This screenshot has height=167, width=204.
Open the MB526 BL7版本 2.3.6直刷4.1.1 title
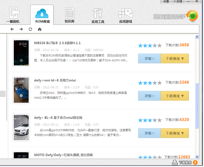[57, 43]
